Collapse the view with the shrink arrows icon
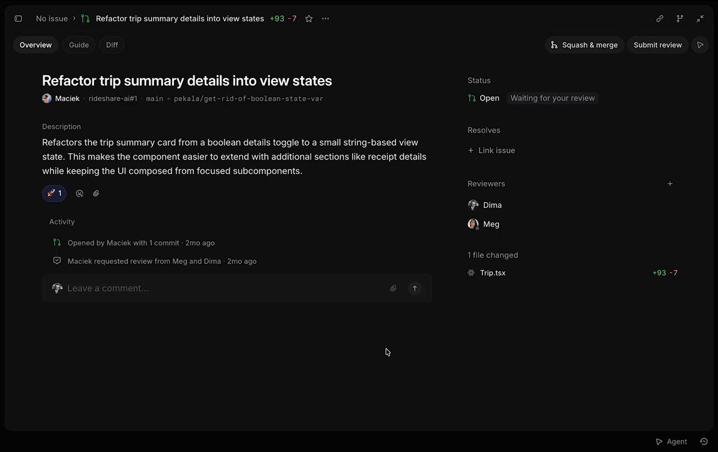The height and width of the screenshot is (452, 718). (700, 19)
